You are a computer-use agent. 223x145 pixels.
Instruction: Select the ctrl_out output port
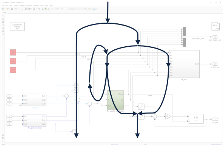tap(215, 119)
